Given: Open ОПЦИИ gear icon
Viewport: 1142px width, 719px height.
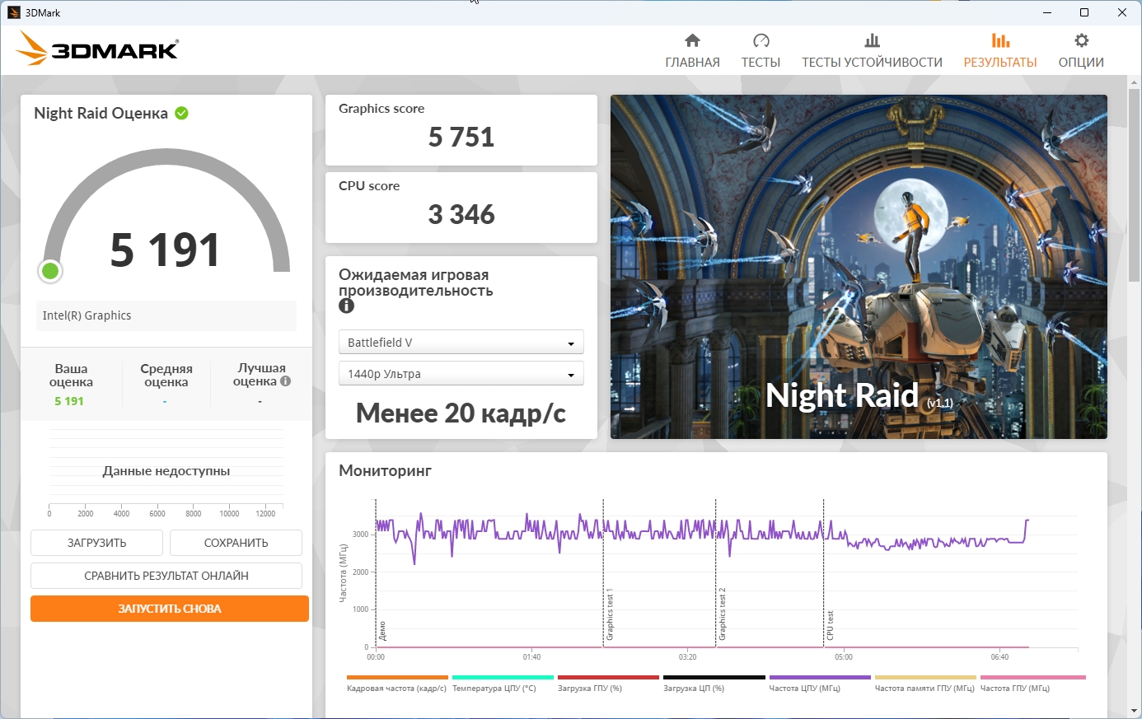Looking at the screenshot, I should (x=1081, y=41).
